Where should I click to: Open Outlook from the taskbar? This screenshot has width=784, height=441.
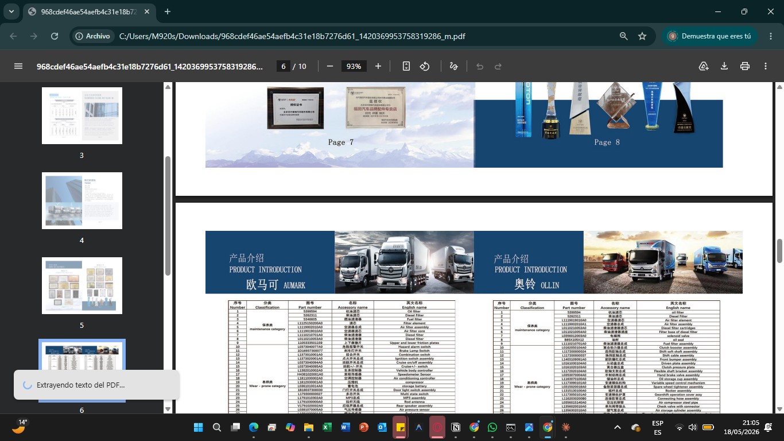tap(382, 427)
